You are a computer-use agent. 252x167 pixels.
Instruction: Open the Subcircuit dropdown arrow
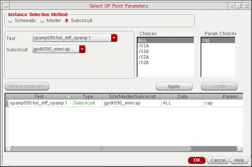click(82, 49)
